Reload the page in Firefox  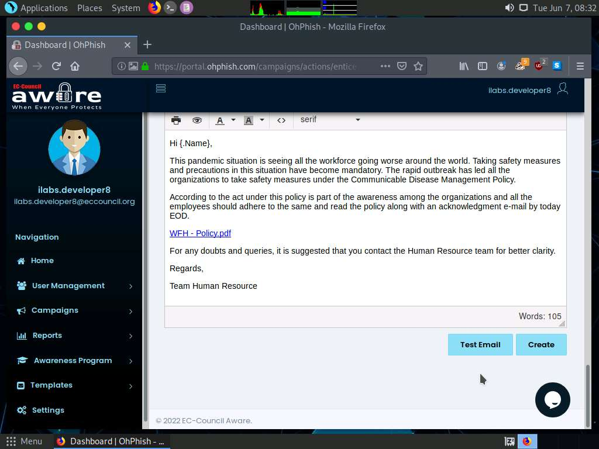56,66
